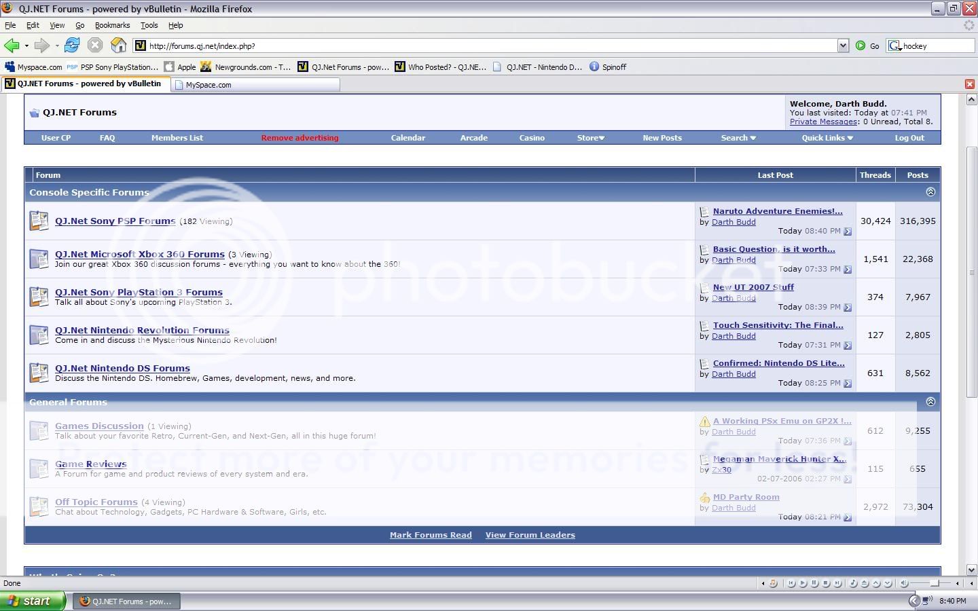Open the Bookmarks menu
The width and height of the screenshot is (978, 611).
pyautogui.click(x=112, y=25)
